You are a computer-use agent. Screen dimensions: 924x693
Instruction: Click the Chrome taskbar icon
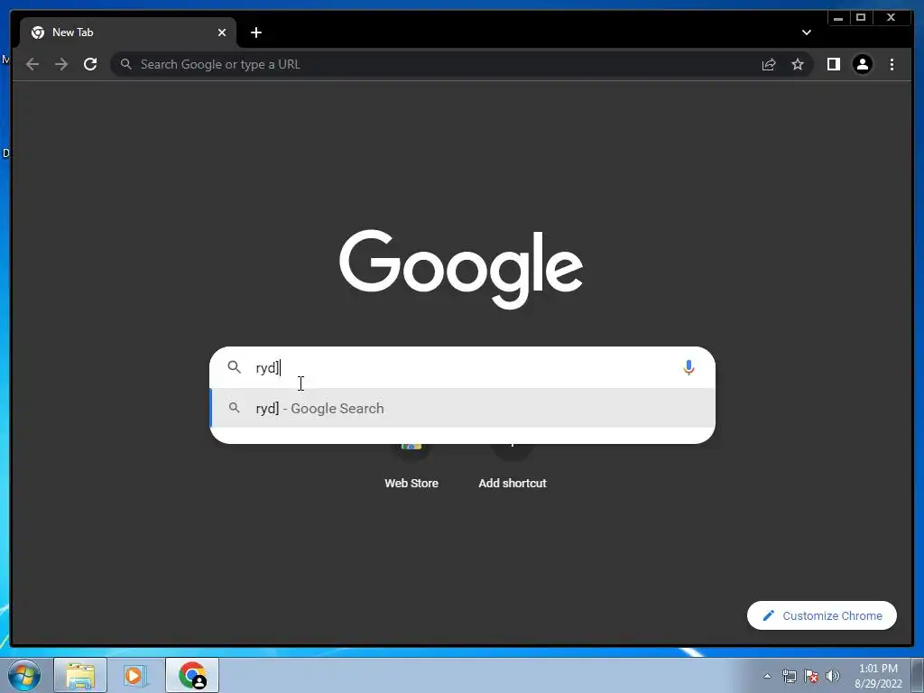point(192,675)
